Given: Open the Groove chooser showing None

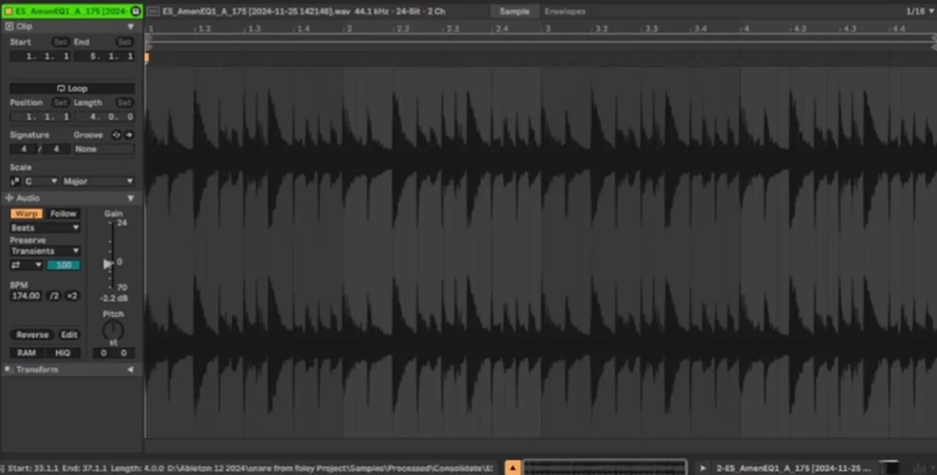Looking at the screenshot, I should [x=104, y=149].
